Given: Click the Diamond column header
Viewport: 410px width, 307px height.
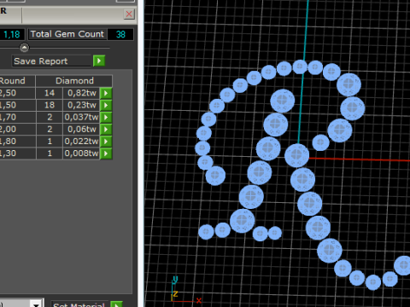Looking at the screenshot, I should (x=74, y=81).
